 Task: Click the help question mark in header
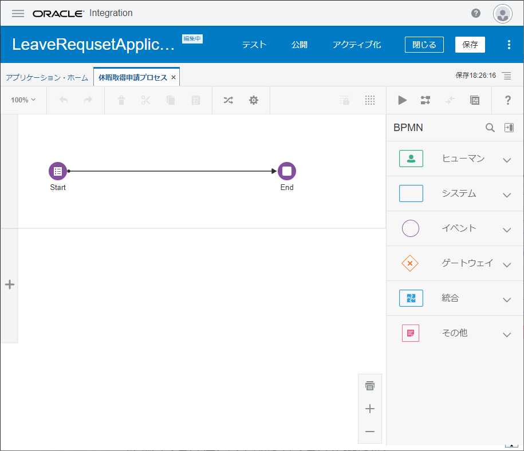click(x=476, y=13)
